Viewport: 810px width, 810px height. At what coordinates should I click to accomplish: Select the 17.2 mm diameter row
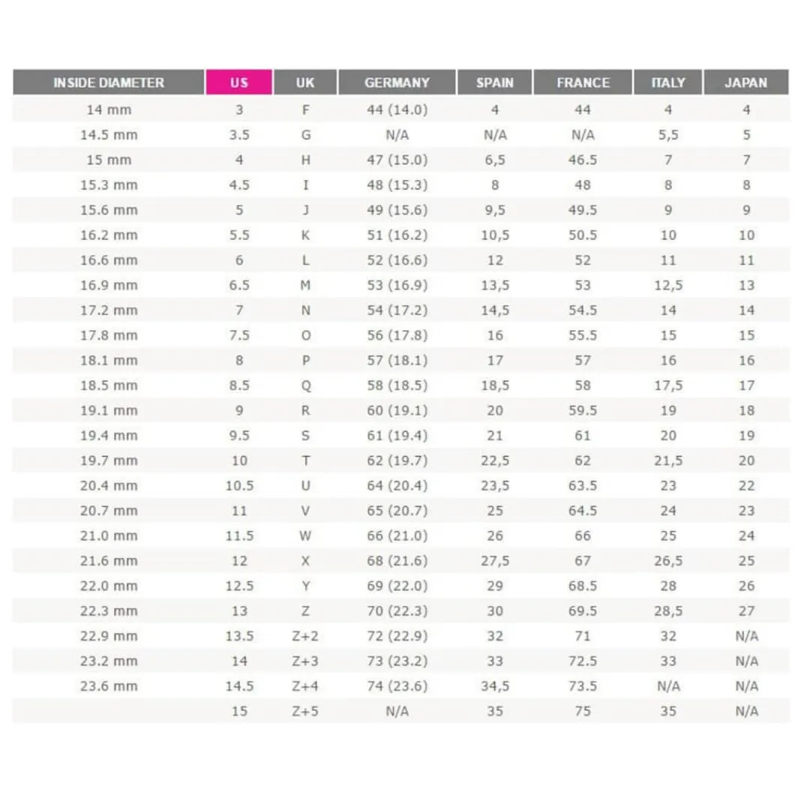(401, 310)
